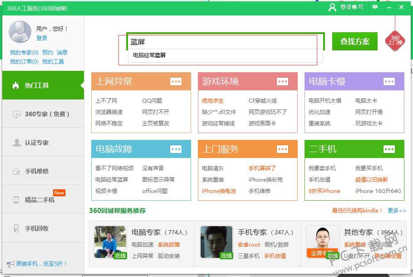
Task: Open iPhone换电池 link
Action: [x=219, y=191]
